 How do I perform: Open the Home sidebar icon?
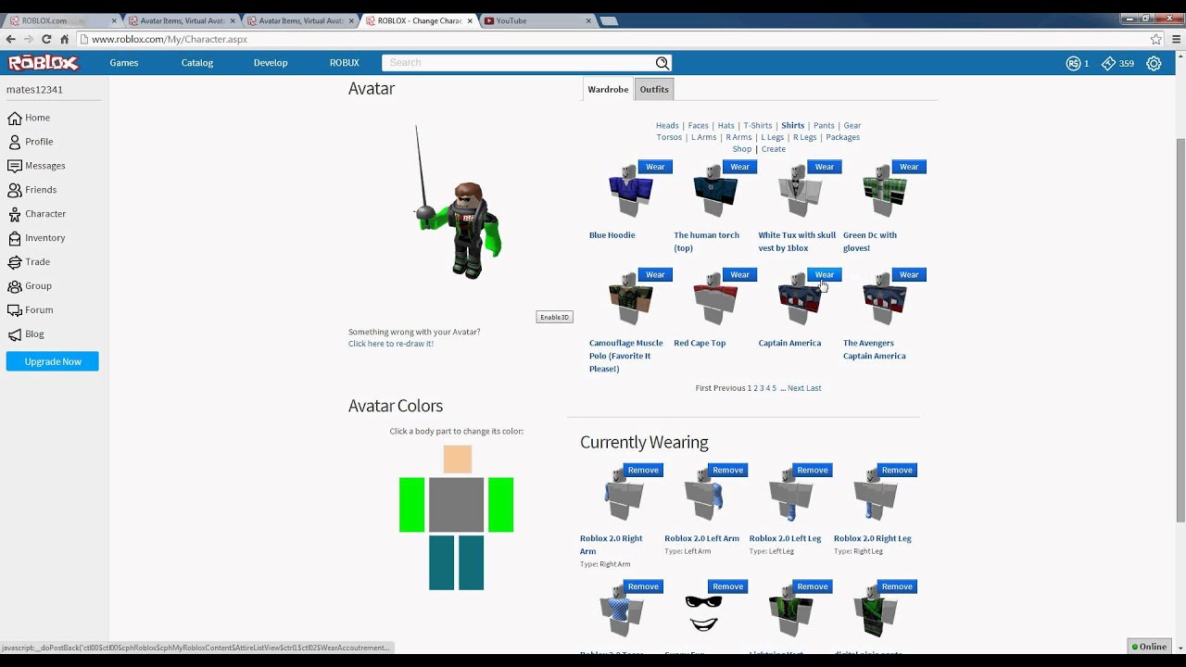point(14,118)
